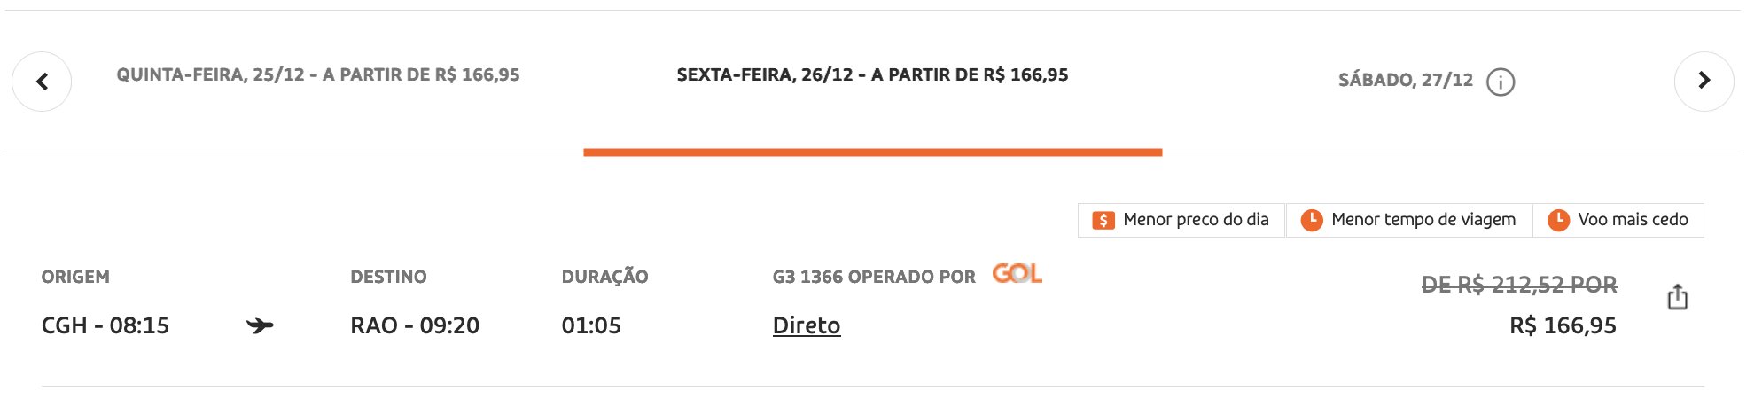Select the Quinta-feira, 25/12 date tab
The height and width of the screenshot is (399, 1762).
318,75
